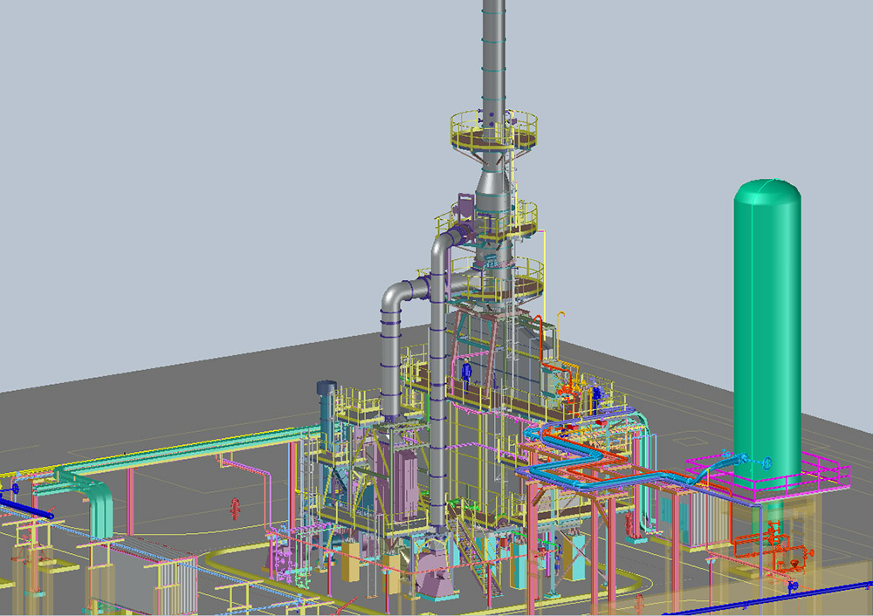Select the red hydrant standing on the ground
The height and width of the screenshot is (616, 873).
point(235,509)
